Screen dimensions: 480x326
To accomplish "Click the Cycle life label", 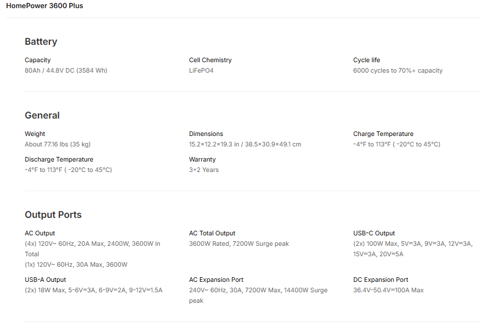I will 367,60.
